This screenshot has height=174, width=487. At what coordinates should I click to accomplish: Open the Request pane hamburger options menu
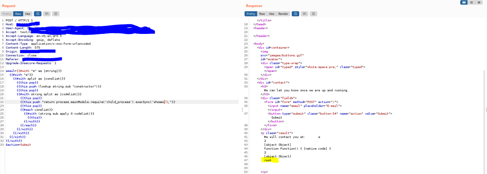56,14
